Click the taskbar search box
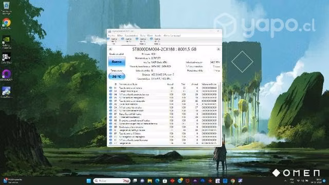329x185 pixels. coord(112,181)
